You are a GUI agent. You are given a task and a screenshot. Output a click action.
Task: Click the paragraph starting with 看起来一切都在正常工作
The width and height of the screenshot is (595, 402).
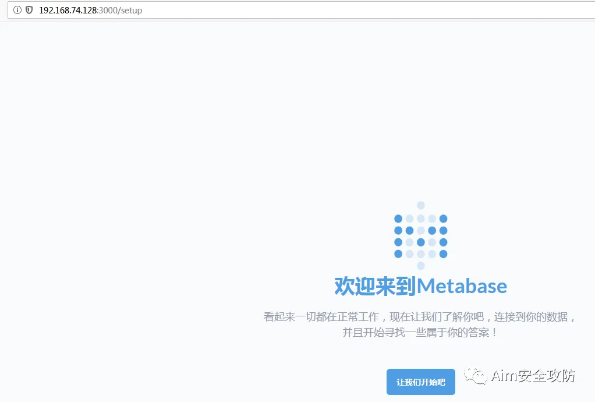420,325
